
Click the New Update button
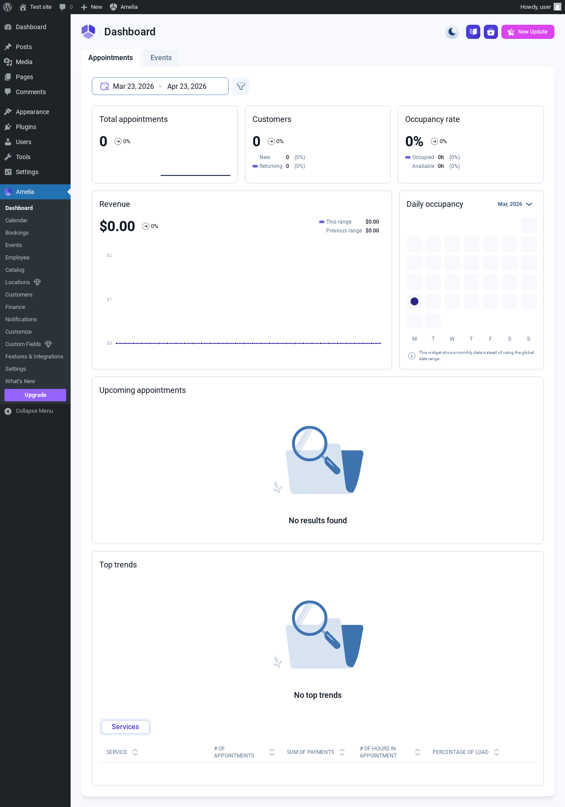tap(528, 32)
